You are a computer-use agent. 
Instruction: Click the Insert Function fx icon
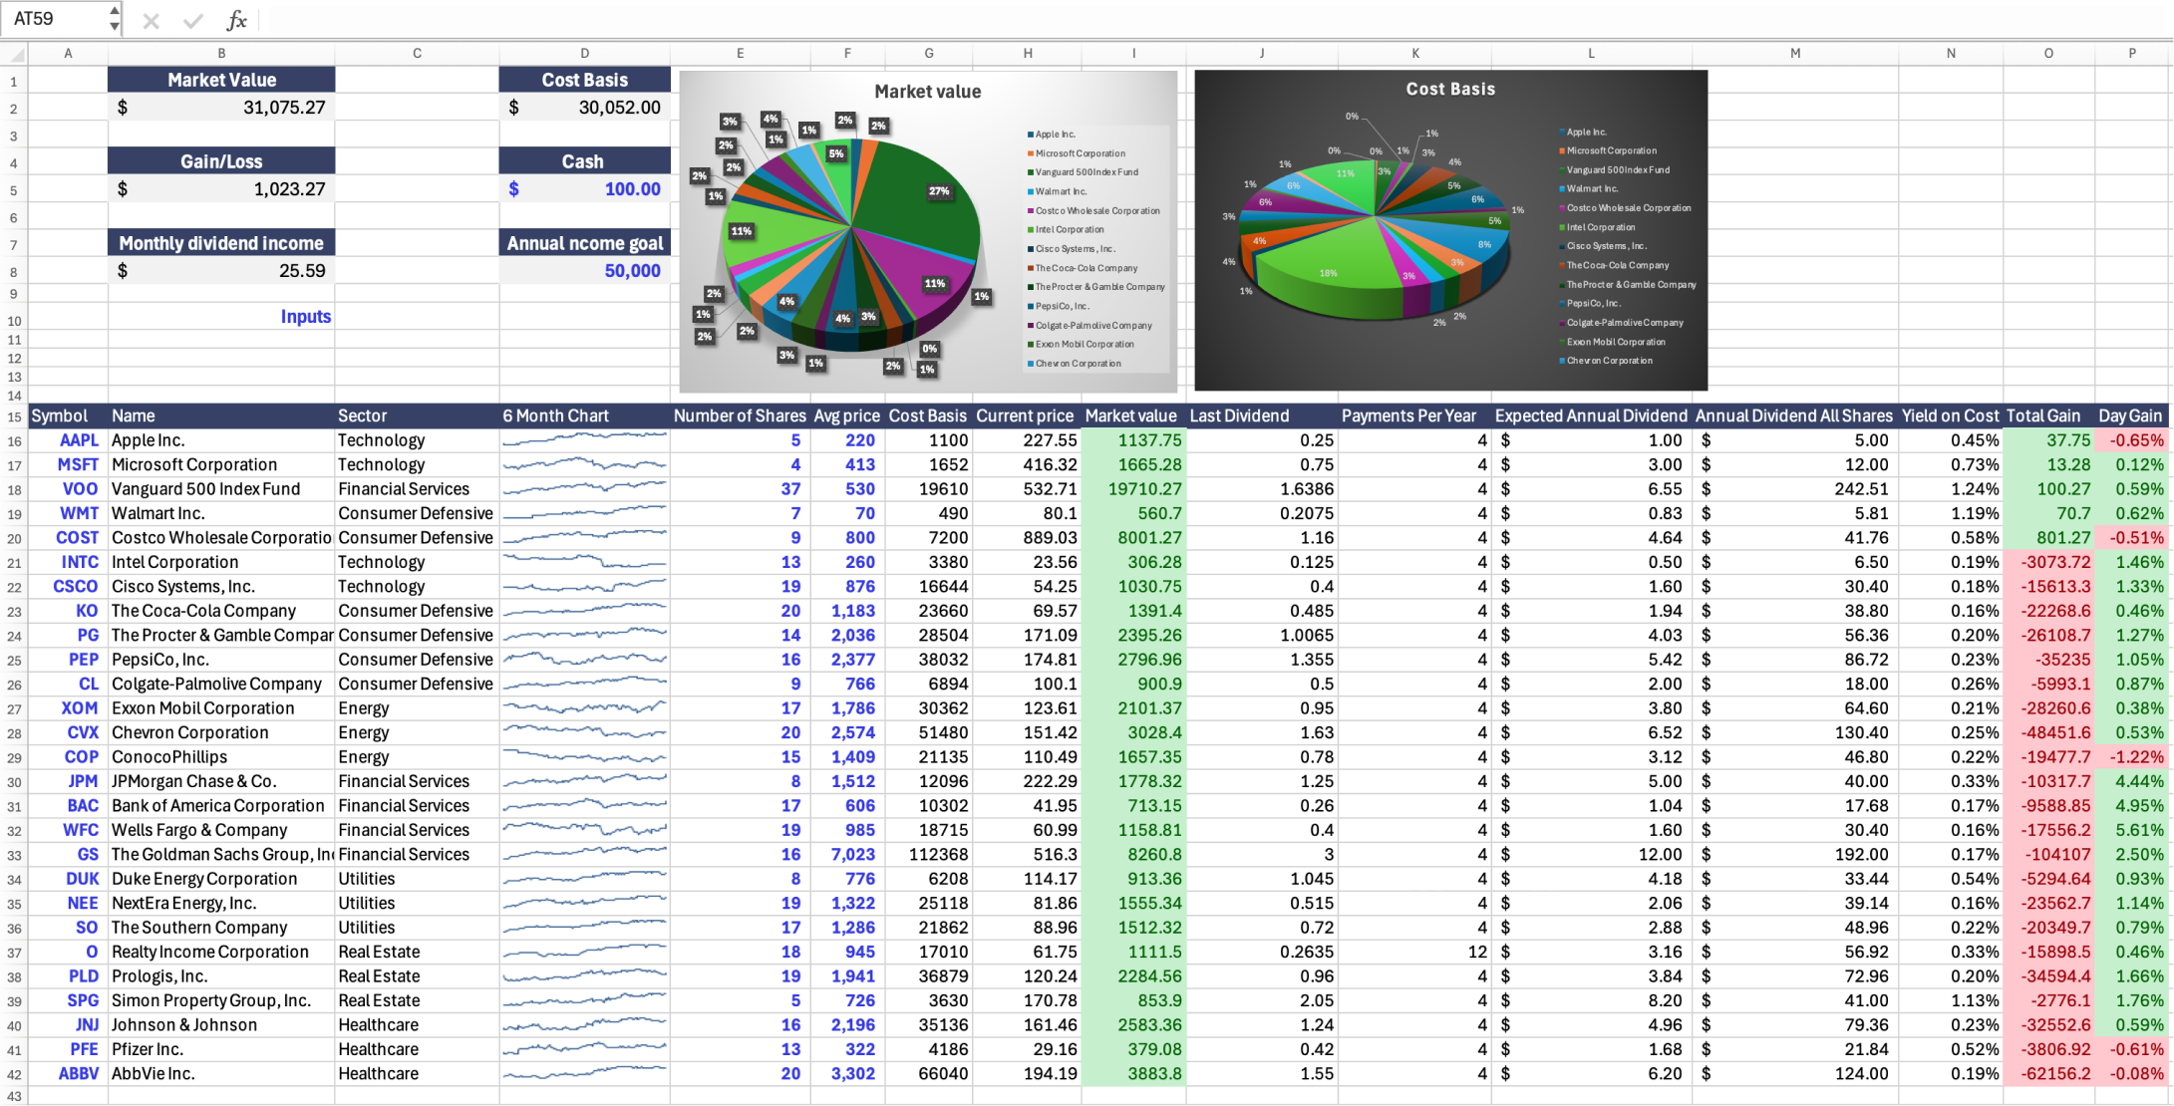[236, 20]
